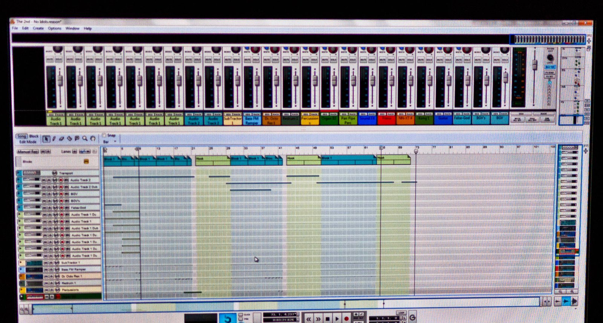This screenshot has width=603, height=323.
Task: Open the Create menu
Action: coord(38,28)
